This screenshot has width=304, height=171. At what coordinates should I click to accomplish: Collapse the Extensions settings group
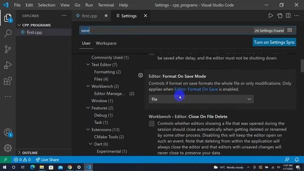point(88,130)
